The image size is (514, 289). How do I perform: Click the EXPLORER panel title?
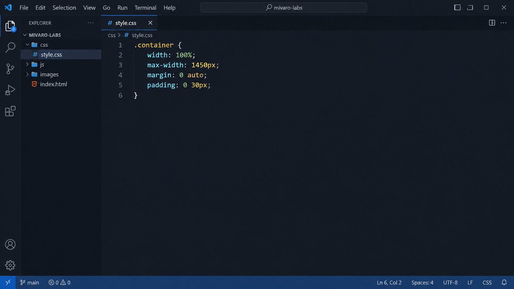40,23
